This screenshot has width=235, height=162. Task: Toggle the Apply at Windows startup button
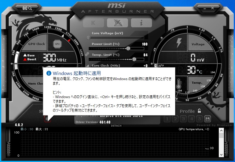click(47, 119)
